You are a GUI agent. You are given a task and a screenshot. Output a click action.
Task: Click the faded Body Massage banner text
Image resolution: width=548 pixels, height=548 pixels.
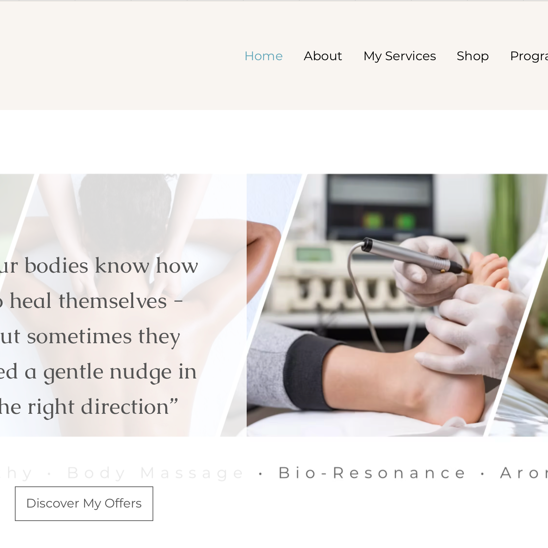click(x=155, y=473)
